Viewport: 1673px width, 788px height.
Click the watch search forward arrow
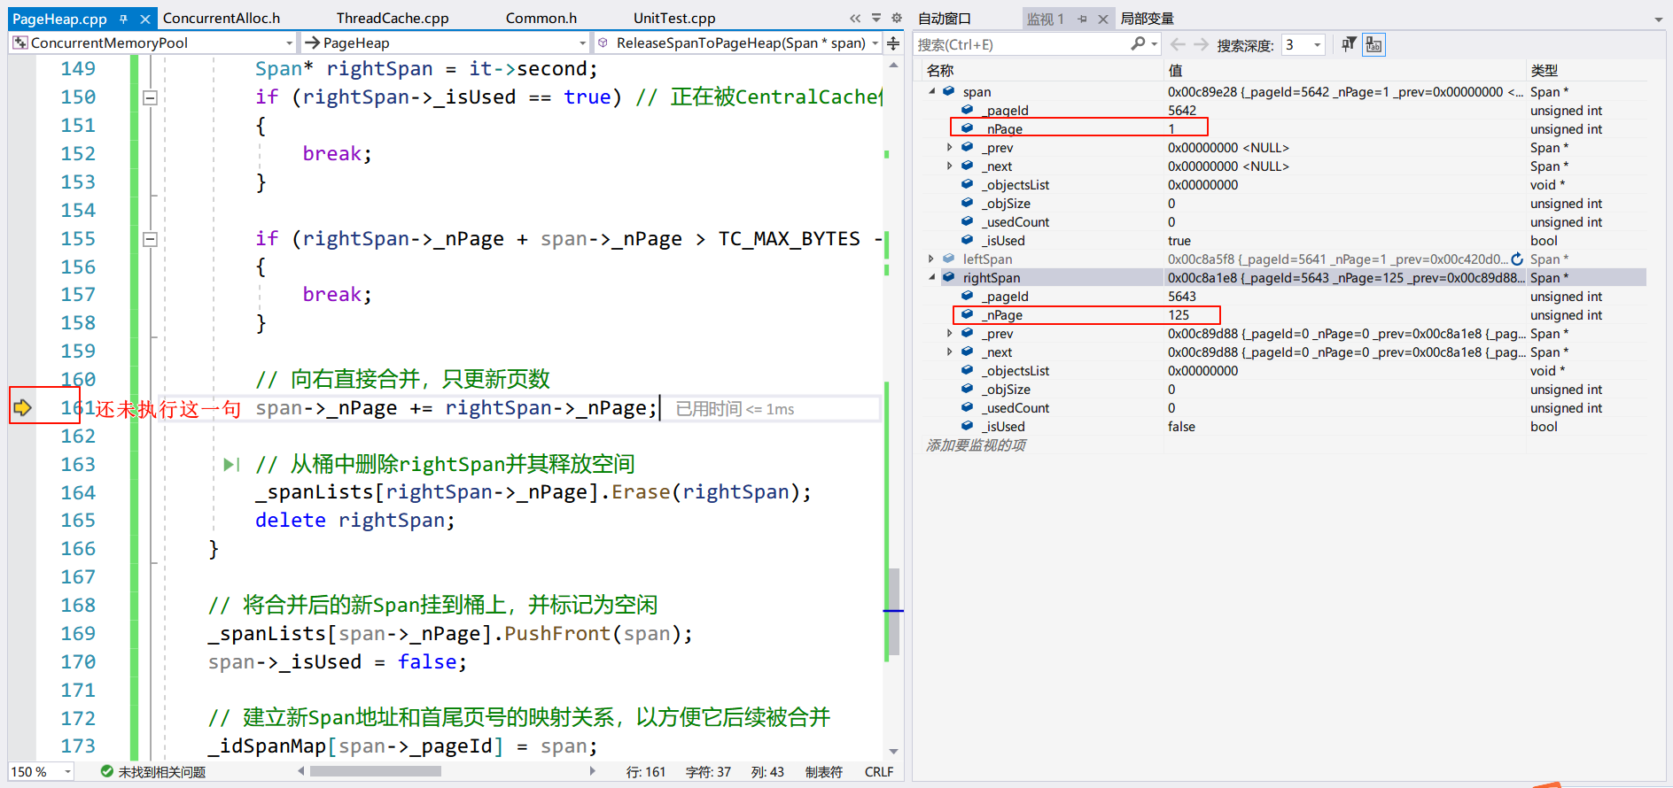click(1201, 44)
